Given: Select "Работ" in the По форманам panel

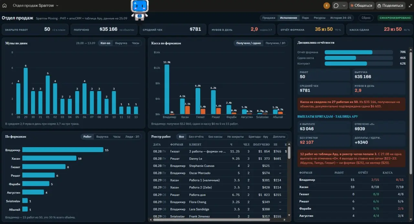Looking at the screenshot, I should [87, 137].
